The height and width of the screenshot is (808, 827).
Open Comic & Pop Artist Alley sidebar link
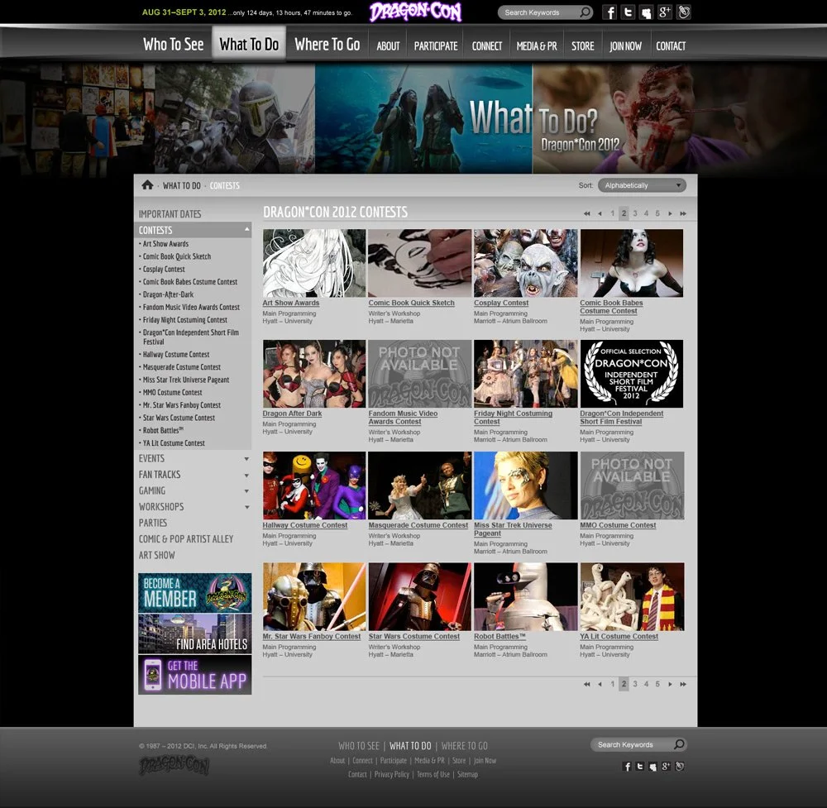(x=185, y=539)
